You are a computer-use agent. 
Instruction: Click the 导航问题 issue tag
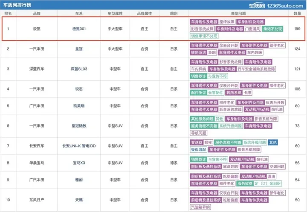199,133
